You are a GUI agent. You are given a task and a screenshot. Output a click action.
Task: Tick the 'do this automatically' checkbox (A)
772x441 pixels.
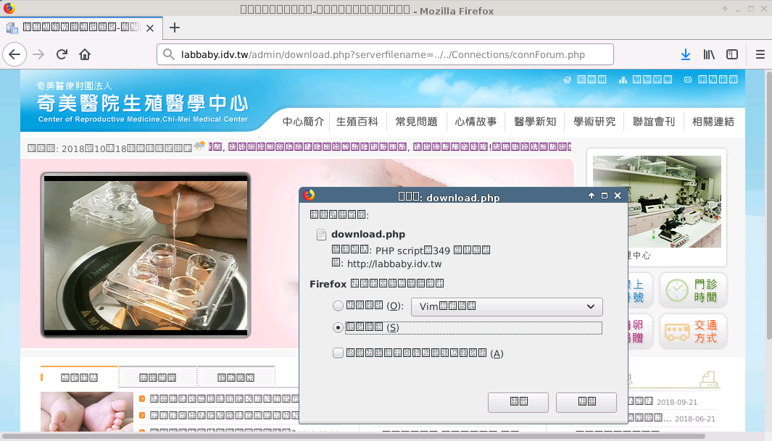(x=338, y=353)
